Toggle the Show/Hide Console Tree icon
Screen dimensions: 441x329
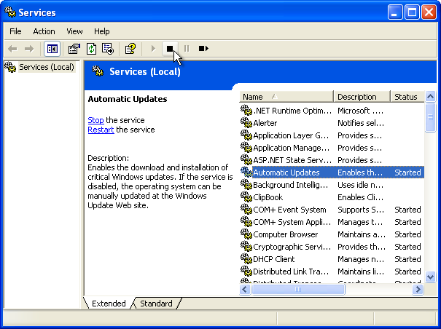52,49
